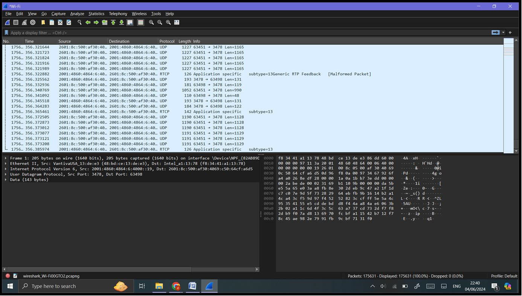522x296 pixels.
Task: Apply the display filter with arrow button
Action: tap(496, 32)
